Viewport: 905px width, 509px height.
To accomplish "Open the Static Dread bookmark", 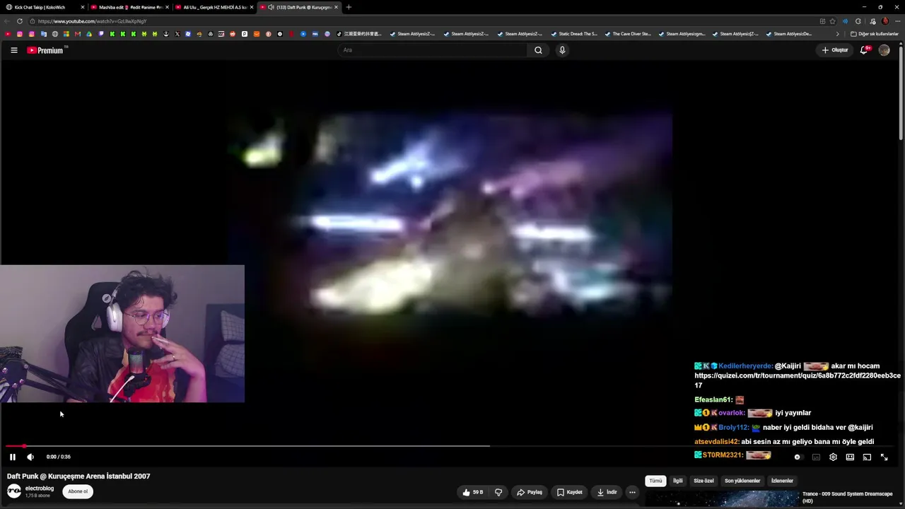I will click(x=574, y=34).
